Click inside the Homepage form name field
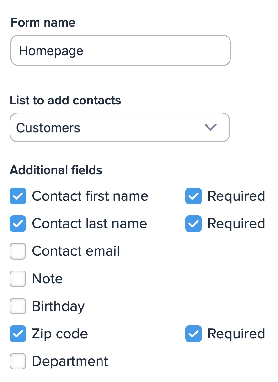 121,50
